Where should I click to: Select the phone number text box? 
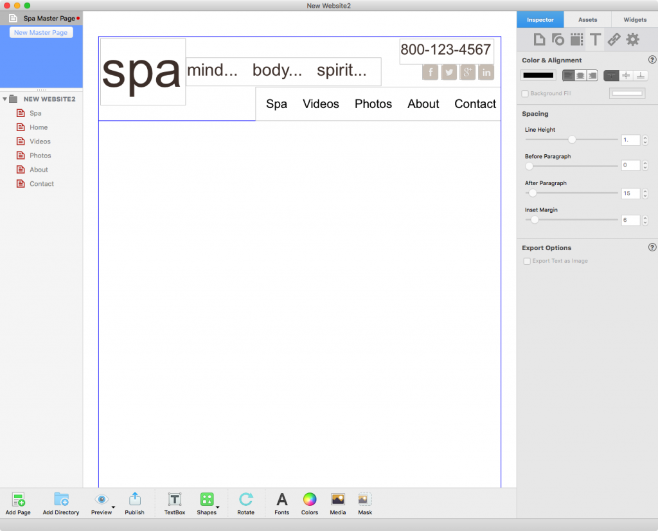447,51
